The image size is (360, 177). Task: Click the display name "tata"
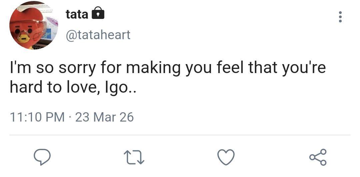[77, 14]
